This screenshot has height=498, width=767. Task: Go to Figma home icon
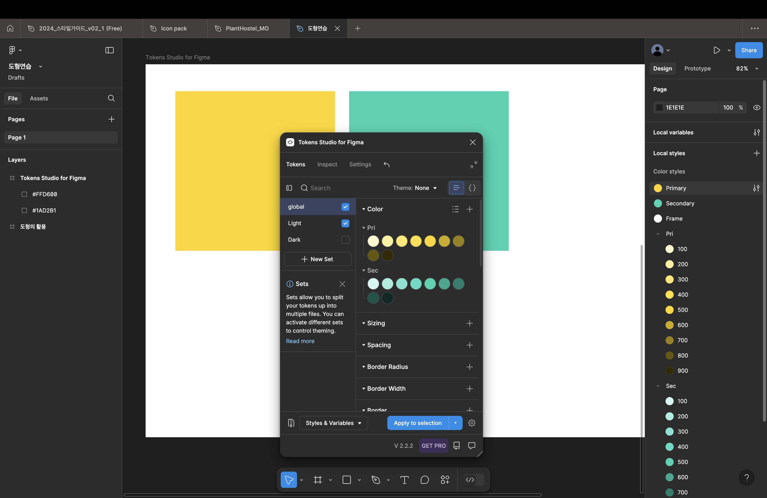10,28
